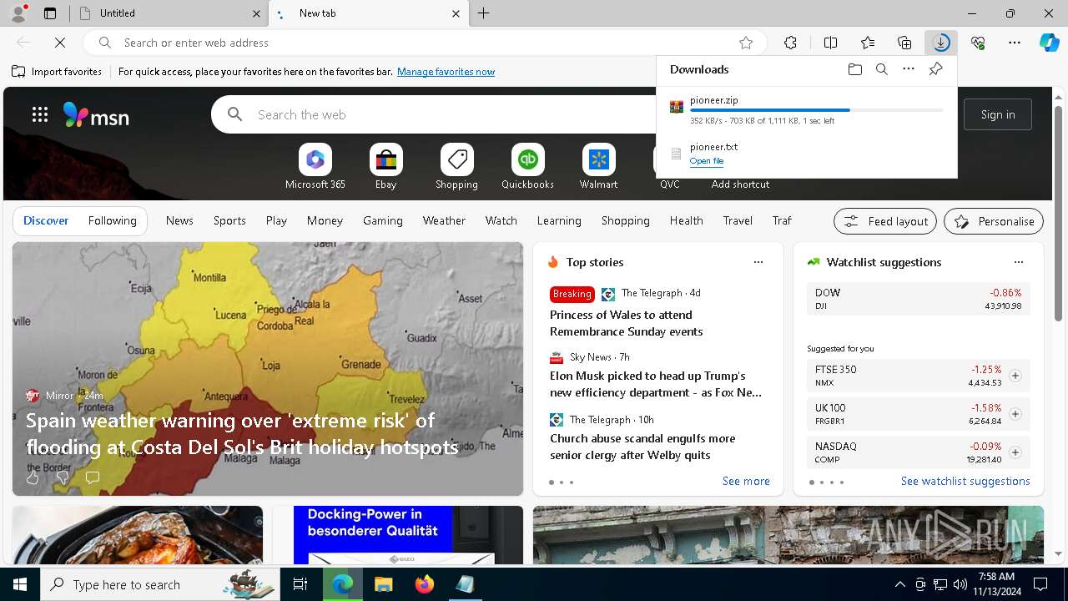Open Top stories more options
Screen dimensions: 1068x601
[758, 262]
